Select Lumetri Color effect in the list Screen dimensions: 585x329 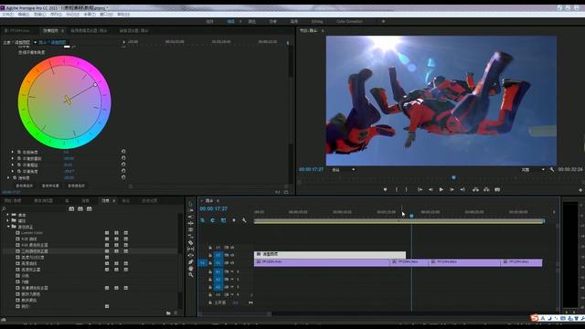32,233
